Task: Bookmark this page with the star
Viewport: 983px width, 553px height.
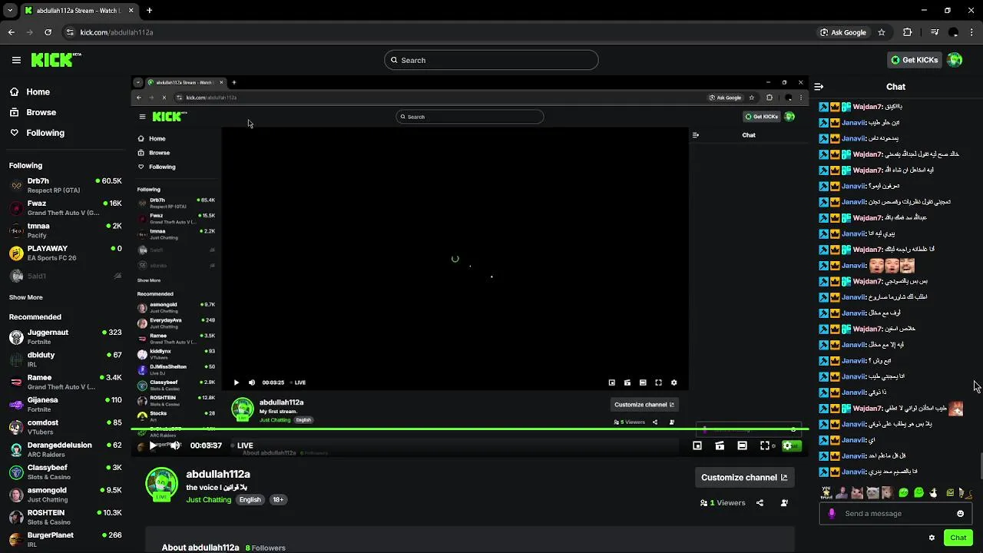Action: [x=882, y=32]
